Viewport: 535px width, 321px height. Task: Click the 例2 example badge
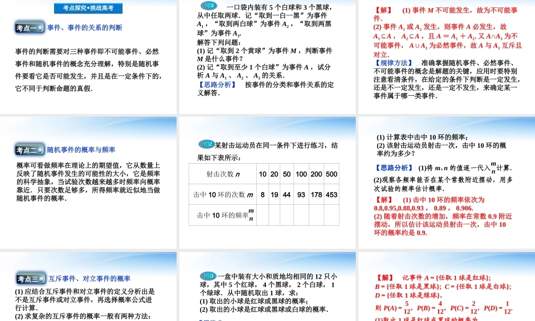click(207, 144)
